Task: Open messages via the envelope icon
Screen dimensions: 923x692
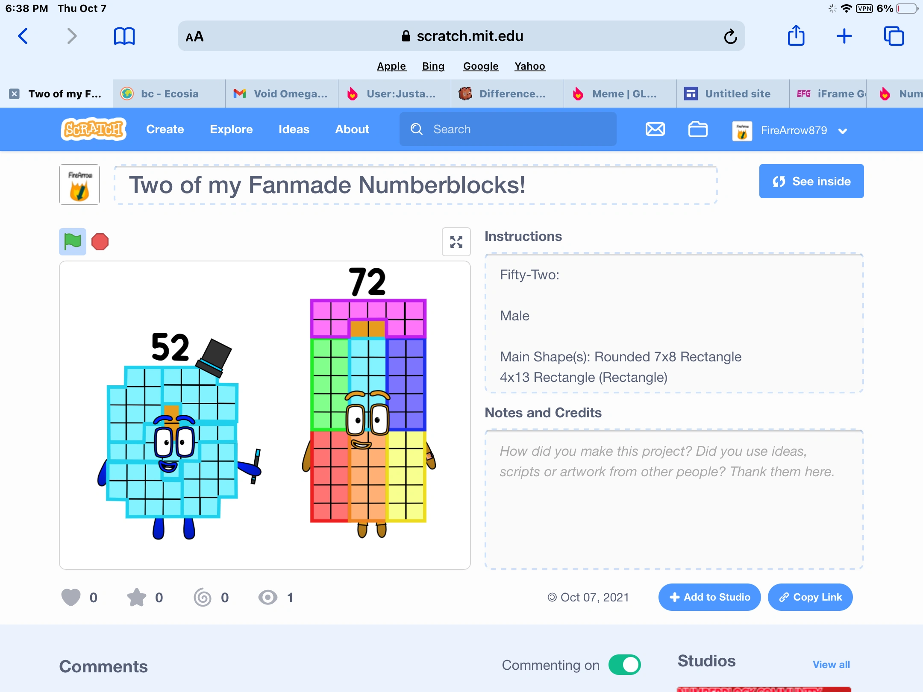Action: click(x=655, y=129)
